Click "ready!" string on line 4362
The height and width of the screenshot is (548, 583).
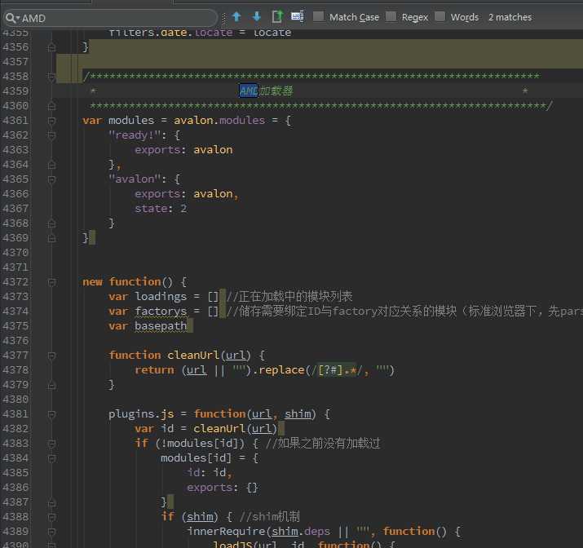[x=135, y=135]
